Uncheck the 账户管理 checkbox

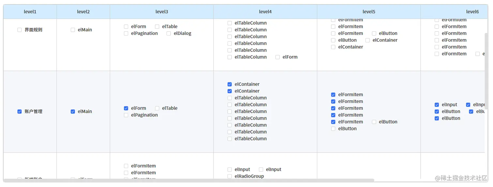pyautogui.click(x=20, y=112)
